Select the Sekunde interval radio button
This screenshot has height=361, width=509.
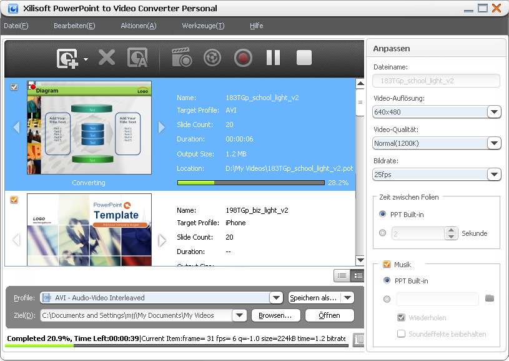(x=382, y=233)
